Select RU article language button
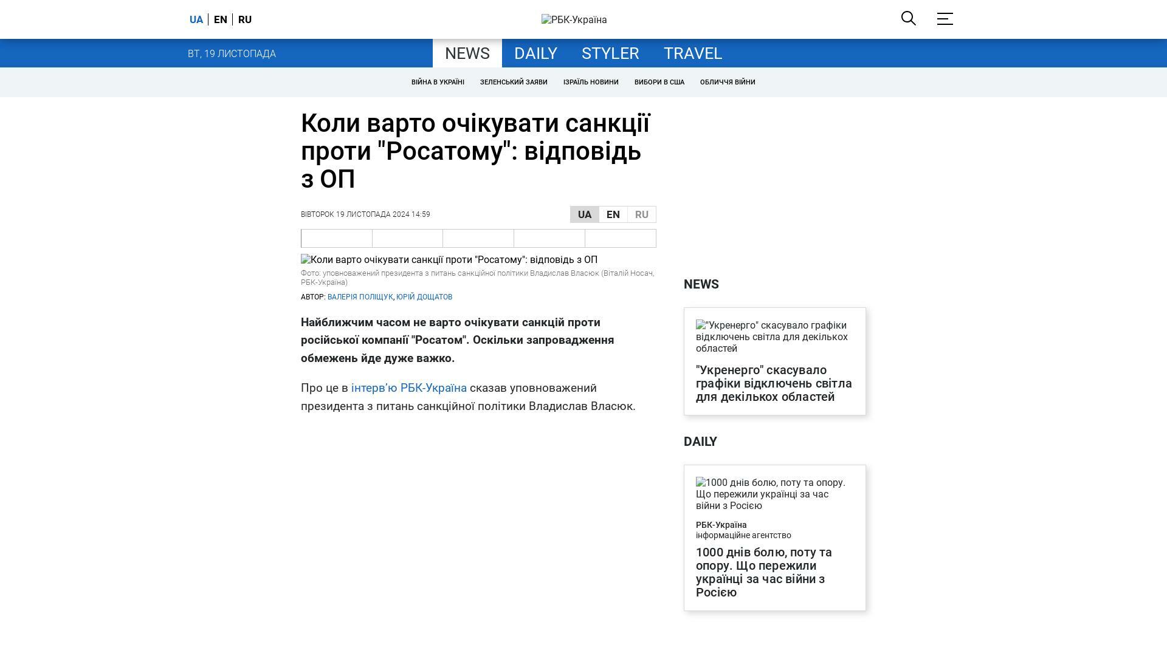The image size is (1167, 656). coord(642,214)
